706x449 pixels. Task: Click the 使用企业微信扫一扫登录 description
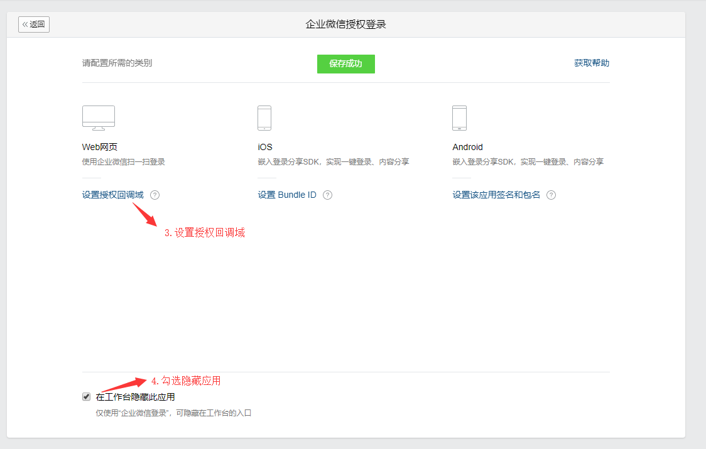click(x=124, y=162)
